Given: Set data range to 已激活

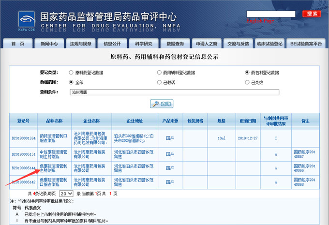Looking at the screenshot, I should tap(159, 82).
